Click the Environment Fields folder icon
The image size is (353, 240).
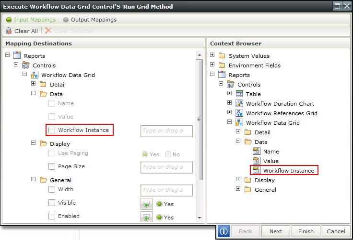(x=222, y=65)
